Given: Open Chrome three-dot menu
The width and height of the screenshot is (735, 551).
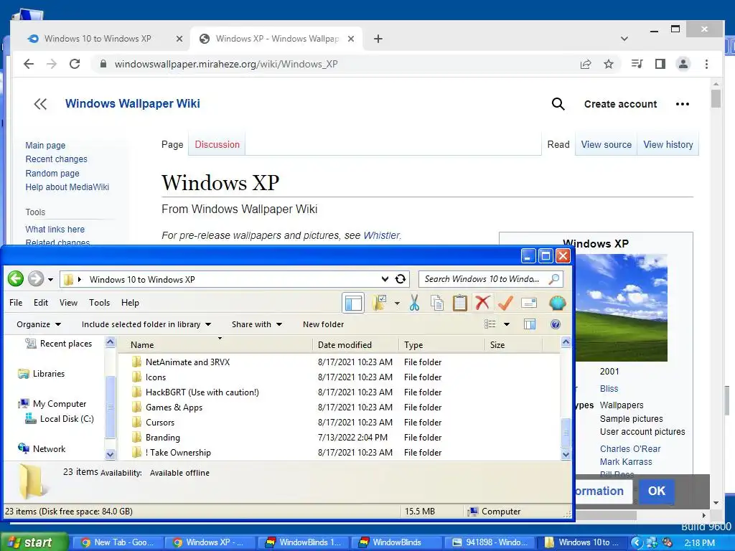Looking at the screenshot, I should (706, 64).
